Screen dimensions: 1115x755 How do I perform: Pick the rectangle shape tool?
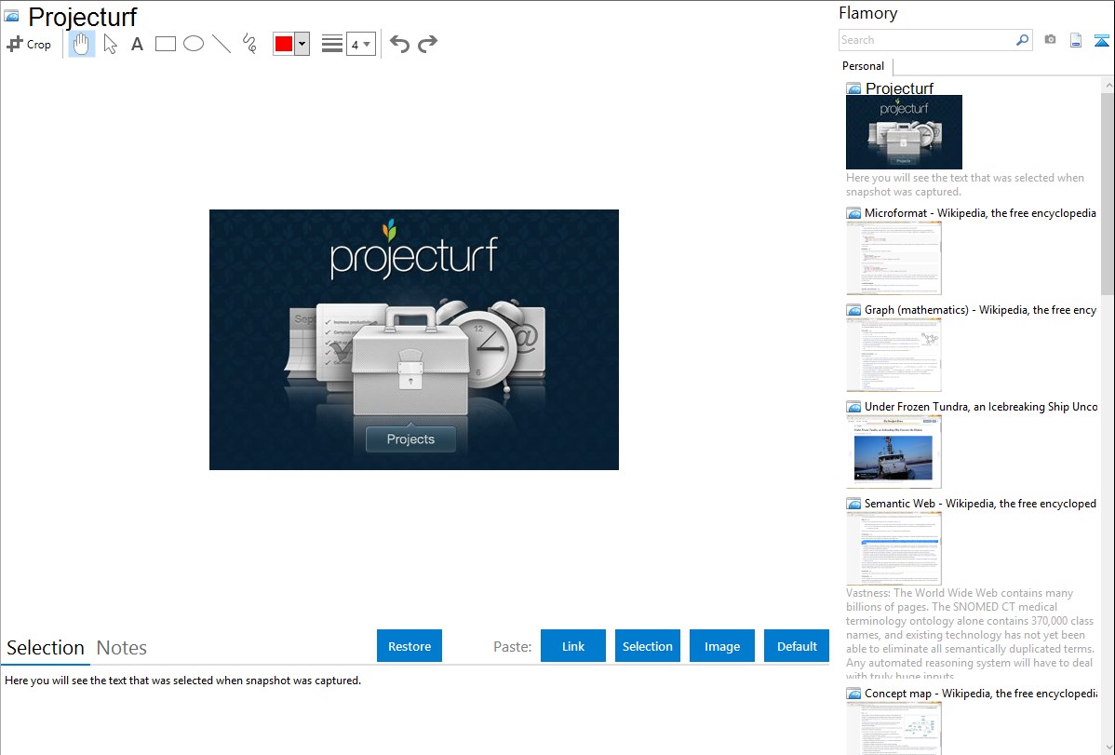pos(165,44)
